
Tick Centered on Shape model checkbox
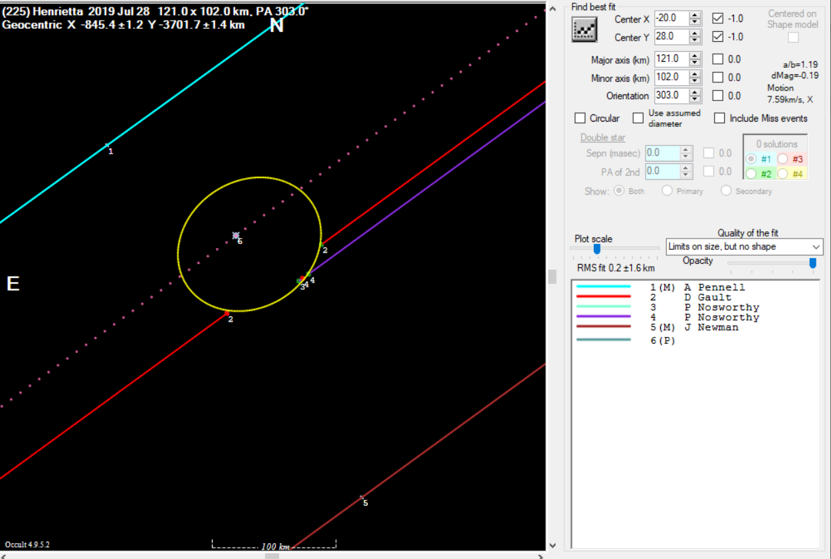click(x=793, y=37)
